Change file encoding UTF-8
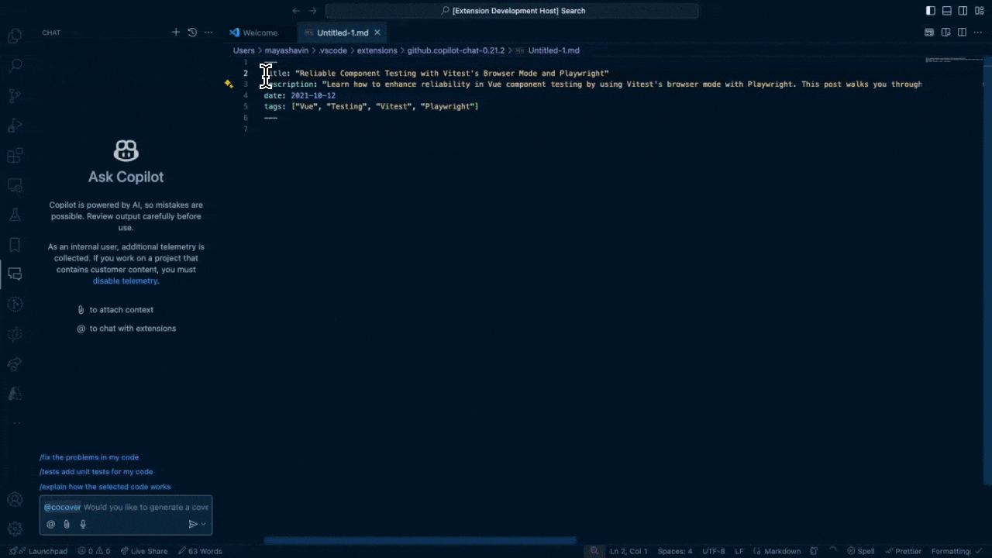 714,551
